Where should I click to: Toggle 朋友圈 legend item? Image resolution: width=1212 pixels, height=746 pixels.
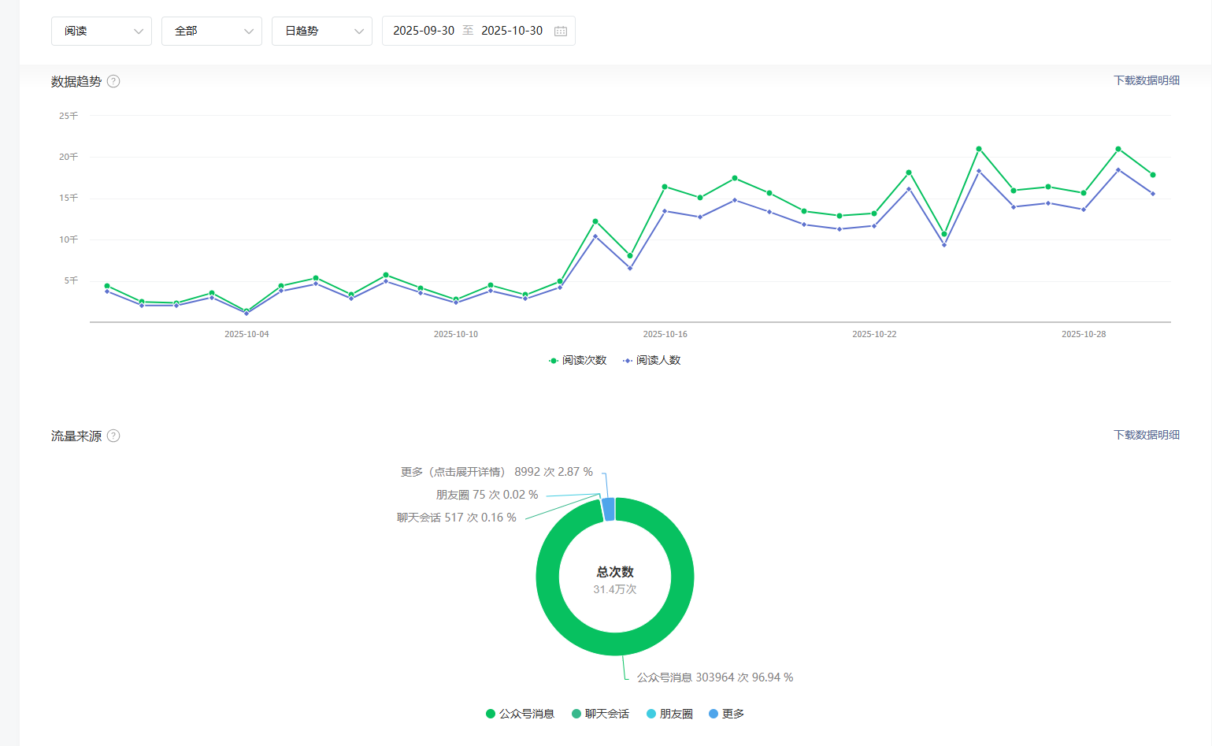coord(669,714)
